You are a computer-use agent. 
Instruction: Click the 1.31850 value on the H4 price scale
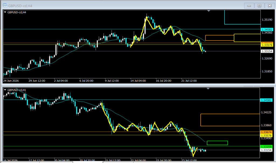click(267, 71)
